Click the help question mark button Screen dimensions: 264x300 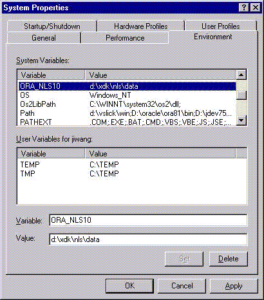(244, 8)
